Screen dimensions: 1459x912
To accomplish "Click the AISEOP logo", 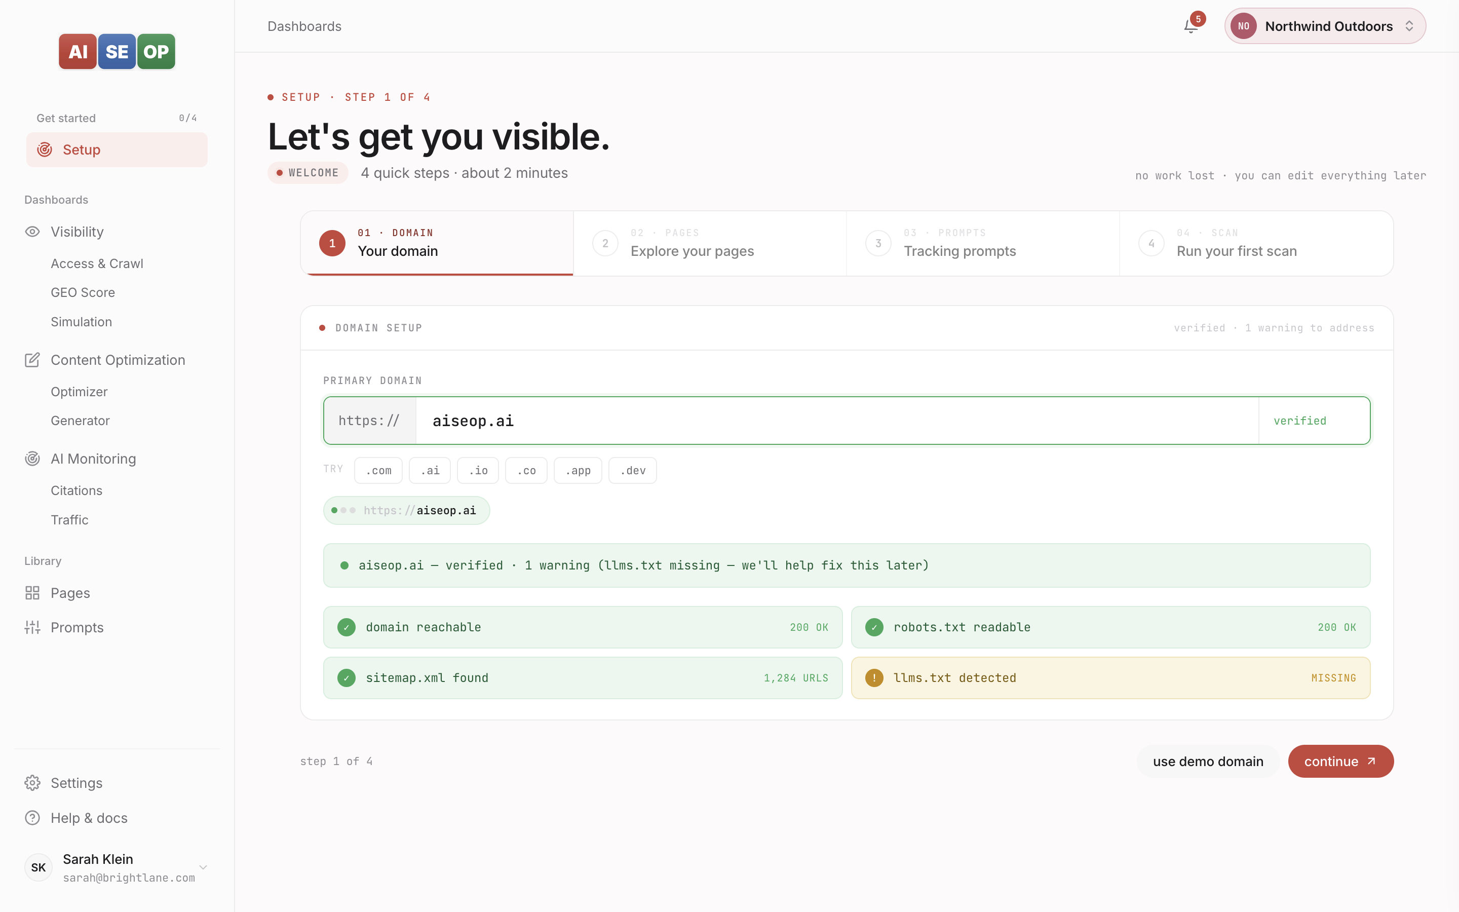I will point(117,51).
